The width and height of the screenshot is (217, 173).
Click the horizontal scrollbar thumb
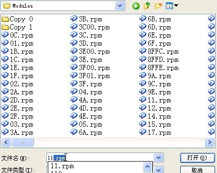[22, 142]
